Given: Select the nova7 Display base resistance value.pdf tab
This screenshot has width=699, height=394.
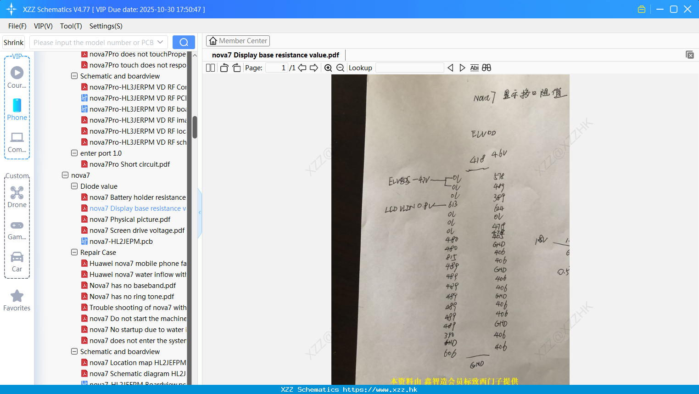Looking at the screenshot, I should (x=275, y=55).
